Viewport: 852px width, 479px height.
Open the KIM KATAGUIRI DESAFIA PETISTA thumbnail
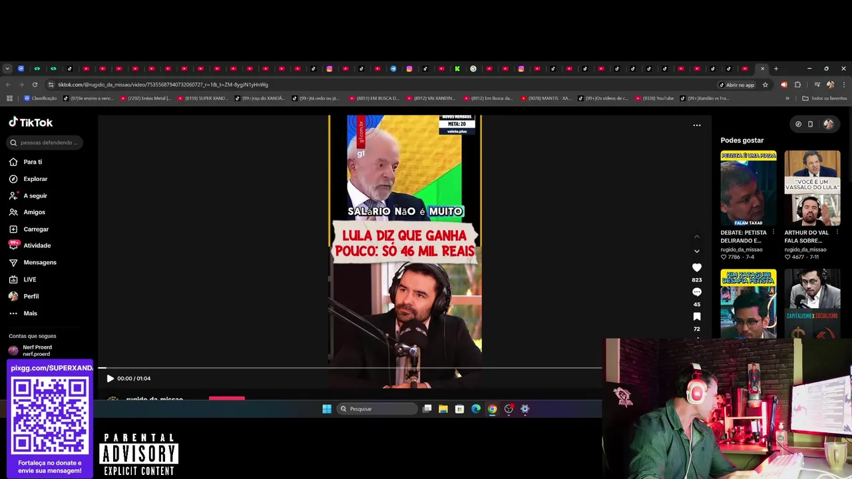pos(748,303)
